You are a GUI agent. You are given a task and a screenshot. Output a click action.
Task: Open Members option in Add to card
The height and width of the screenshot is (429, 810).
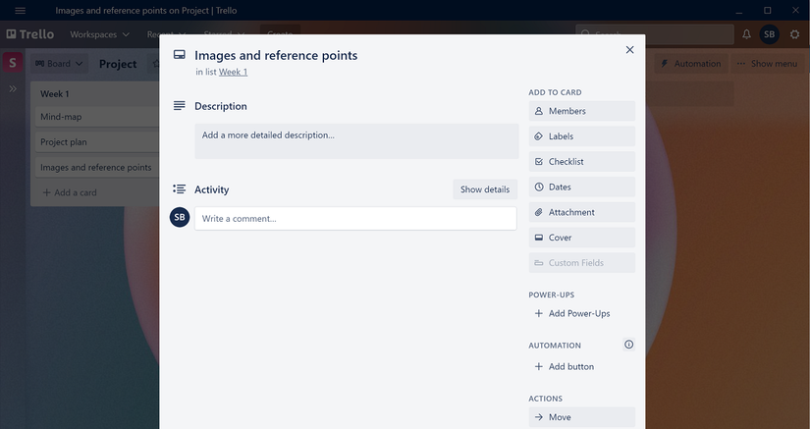(x=581, y=111)
